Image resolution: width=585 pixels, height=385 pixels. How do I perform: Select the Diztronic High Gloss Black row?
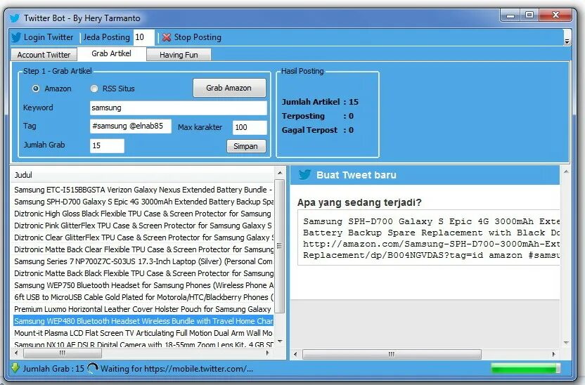[143, 214]
